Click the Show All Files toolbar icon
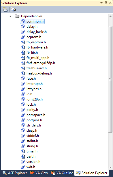The height and width of the screenshot is (177, 113). 14,10
